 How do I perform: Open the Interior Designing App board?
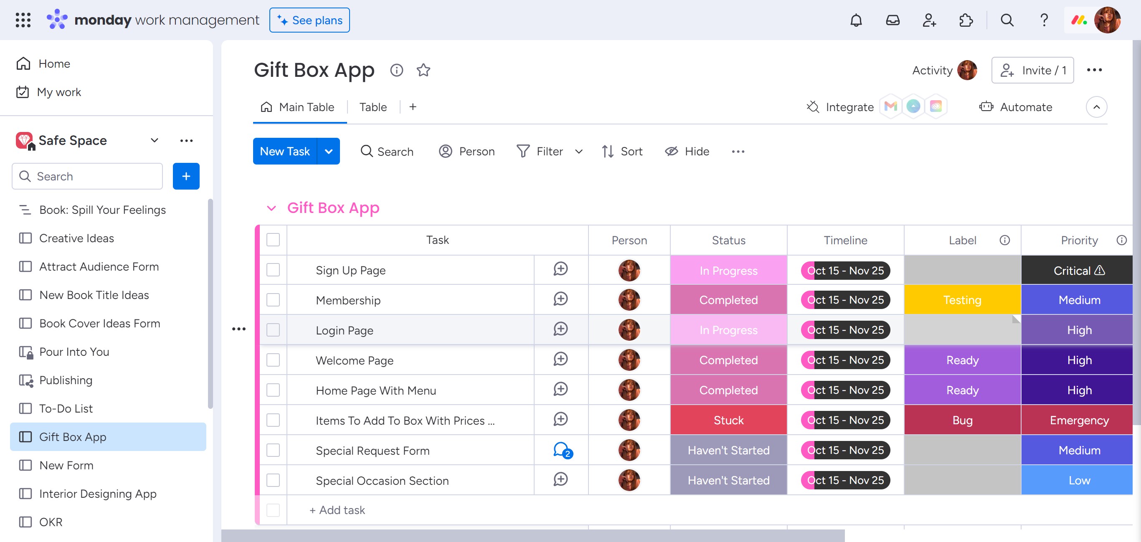coord(97,493)
